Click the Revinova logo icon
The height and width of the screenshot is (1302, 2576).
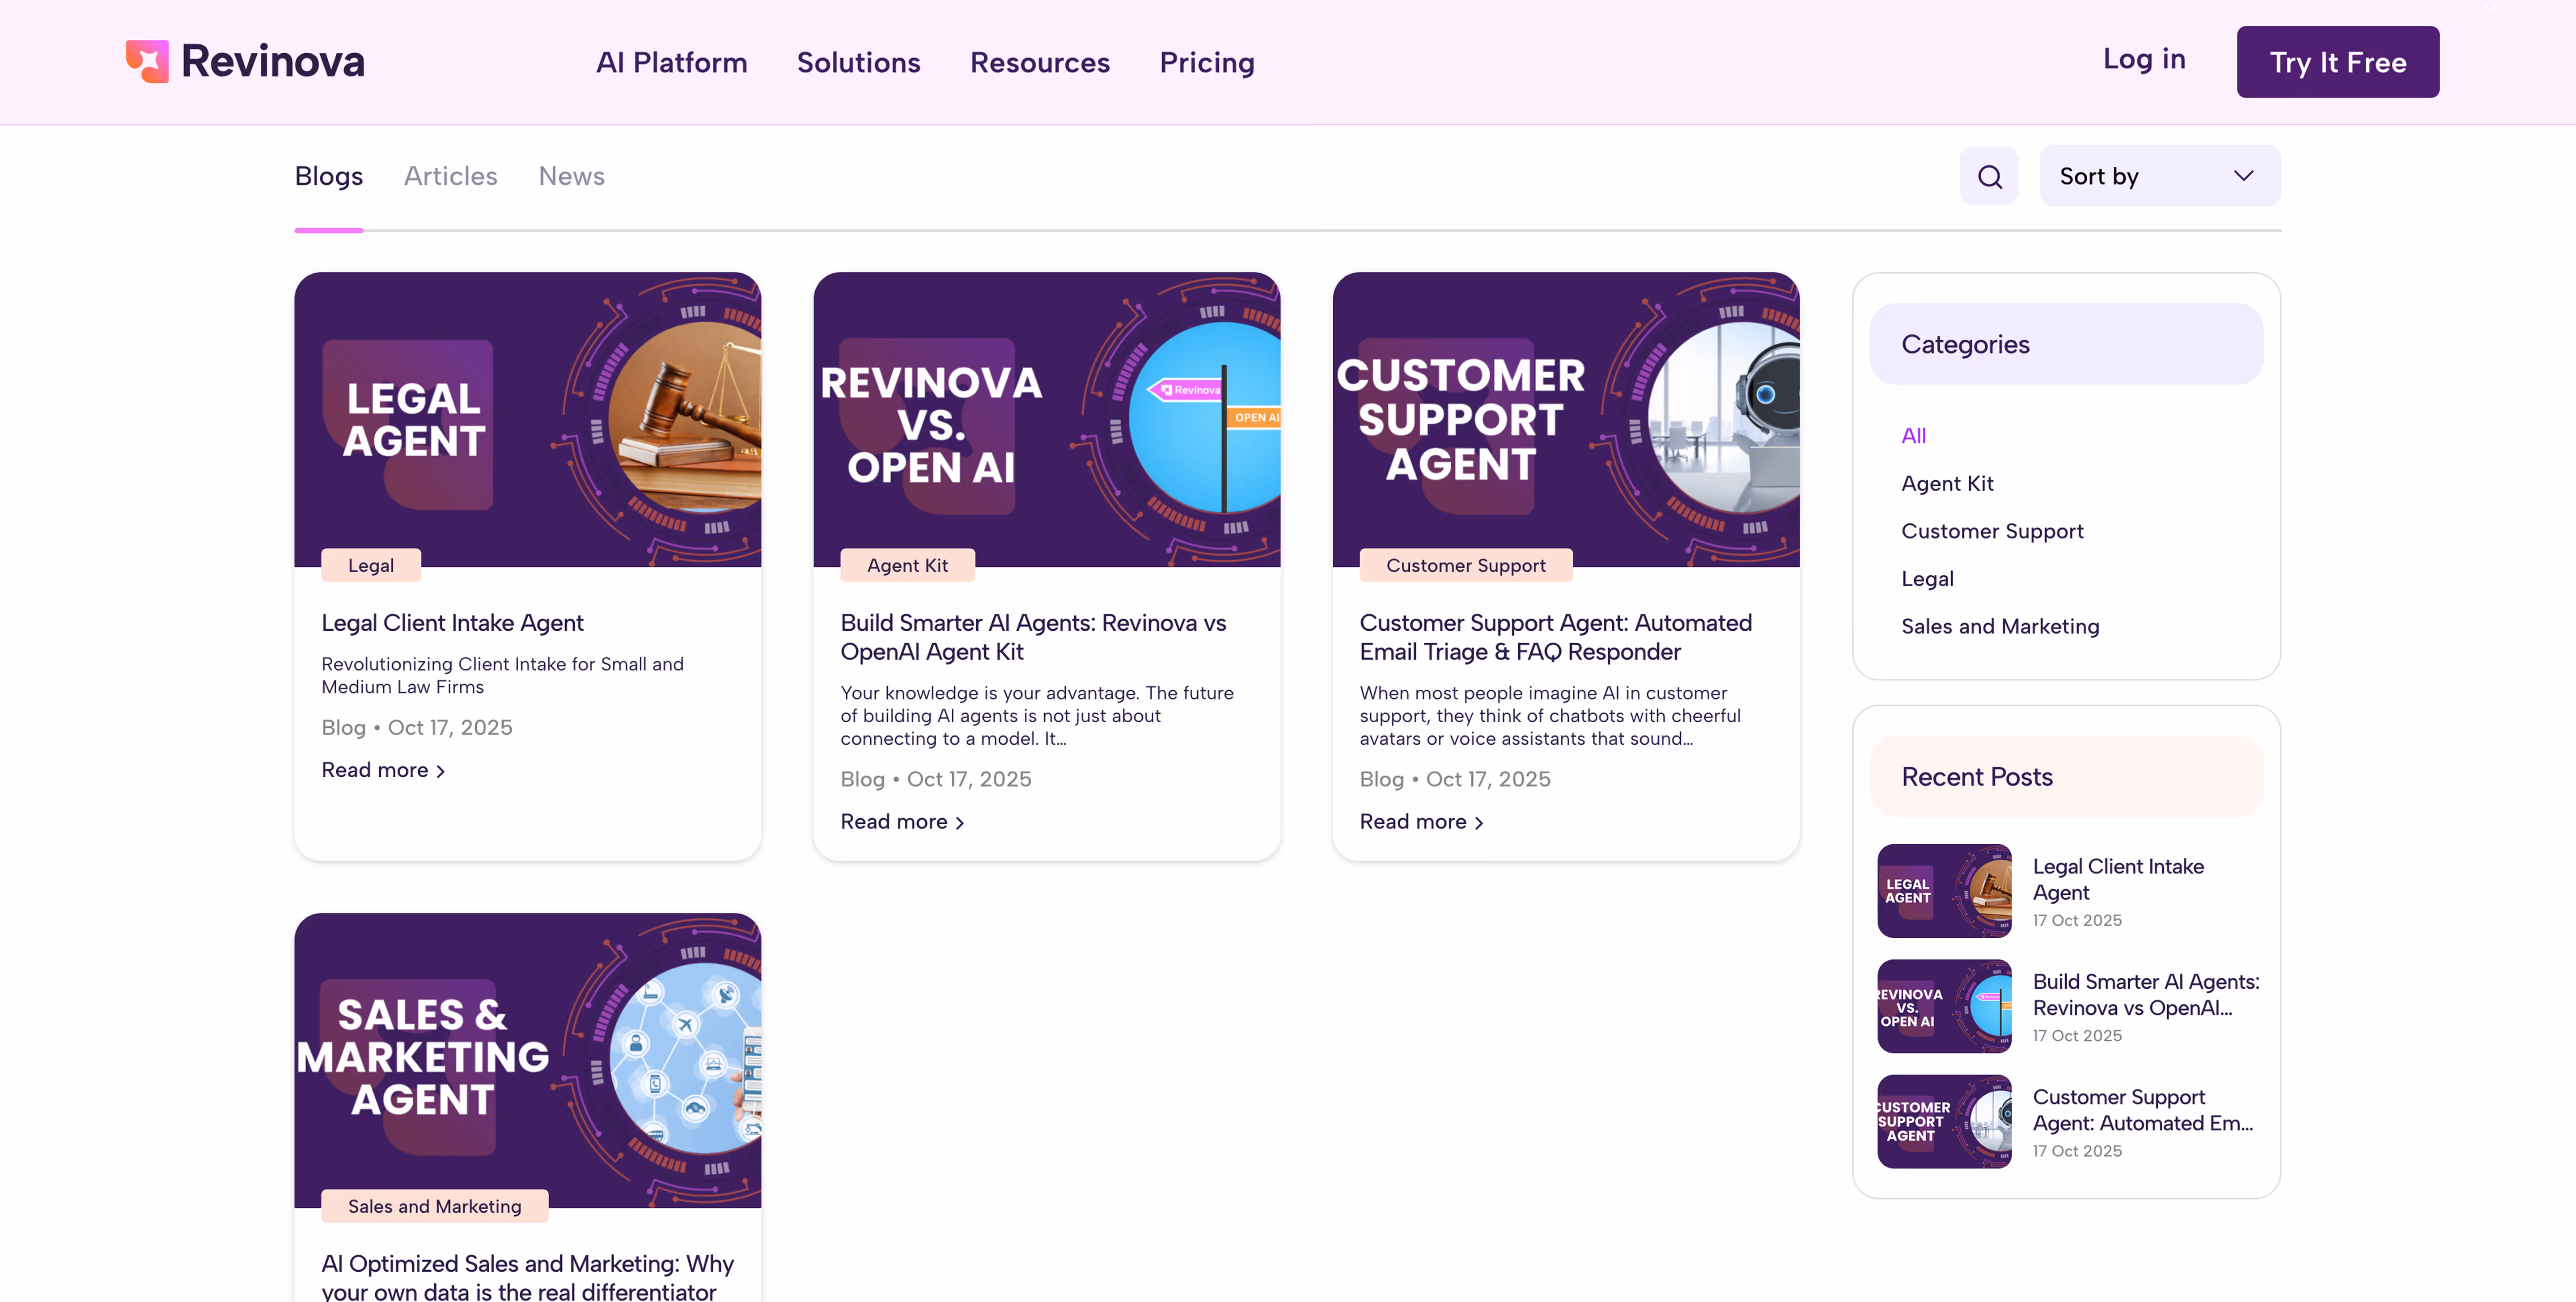pos(147,61)
